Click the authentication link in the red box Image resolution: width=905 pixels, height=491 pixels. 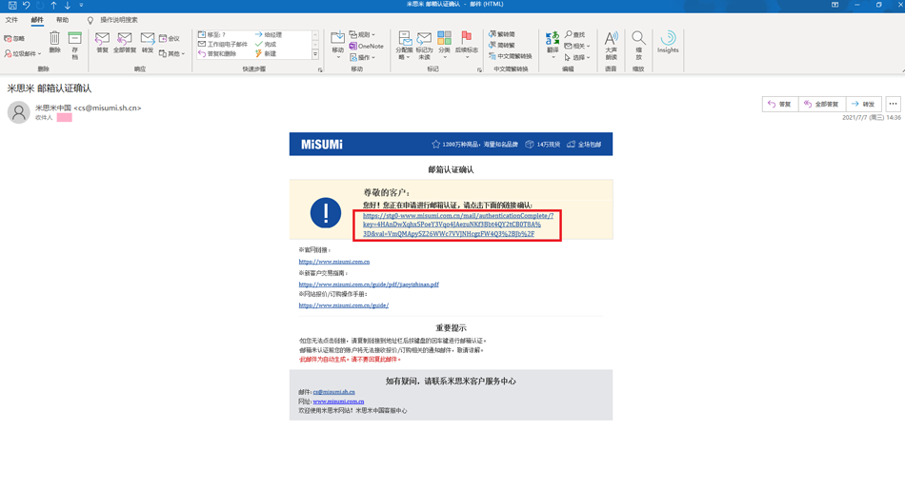(457, 225)
